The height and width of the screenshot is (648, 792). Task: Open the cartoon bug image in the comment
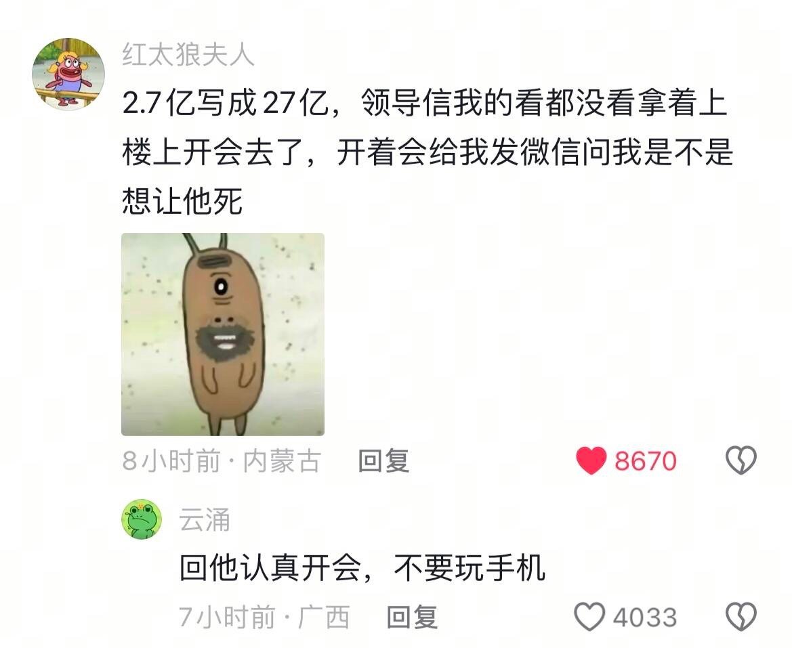click(223, 334)
